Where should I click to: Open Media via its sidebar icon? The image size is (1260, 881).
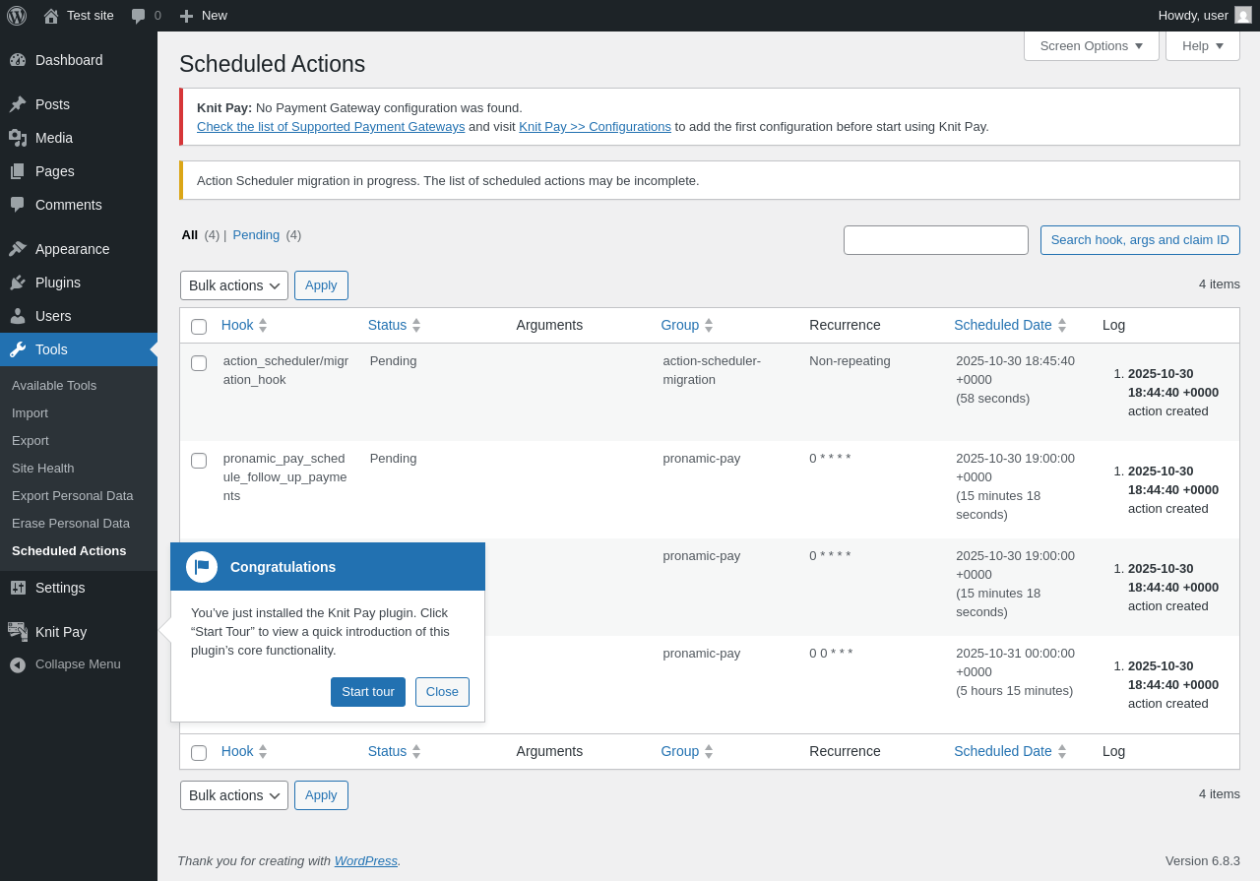click(x=18, y=138)
